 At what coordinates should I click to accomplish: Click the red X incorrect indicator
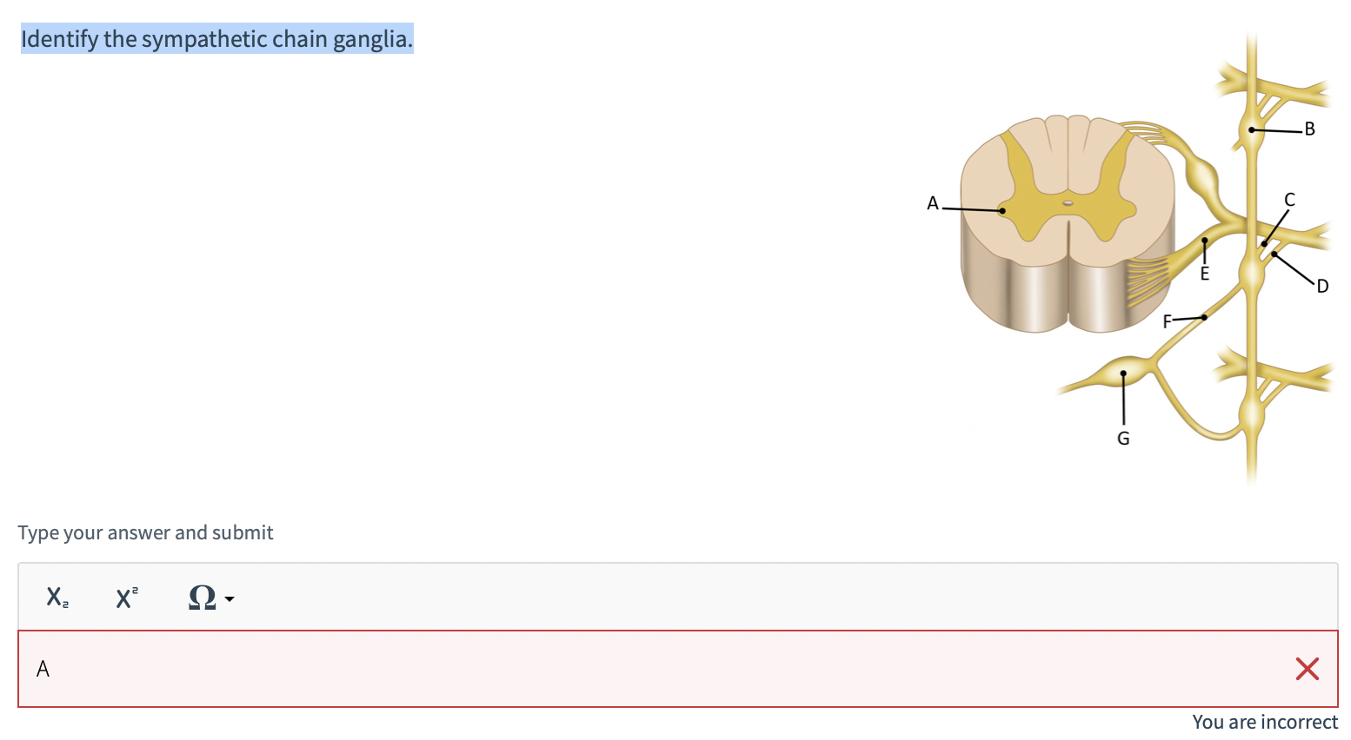point(1308,669)
